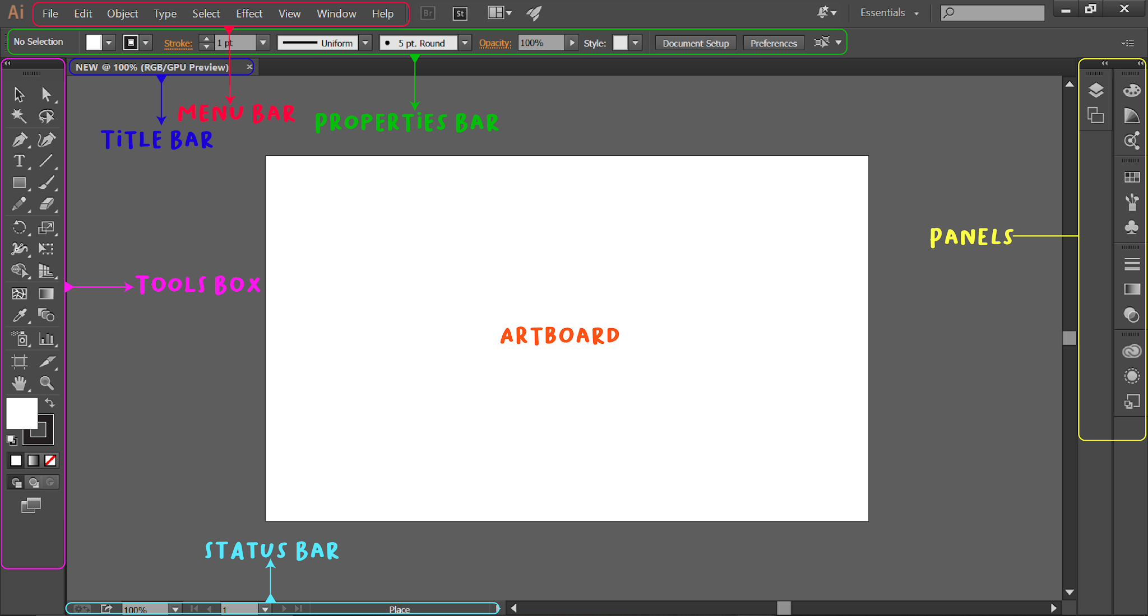Open Document Setup

(695, 43)
